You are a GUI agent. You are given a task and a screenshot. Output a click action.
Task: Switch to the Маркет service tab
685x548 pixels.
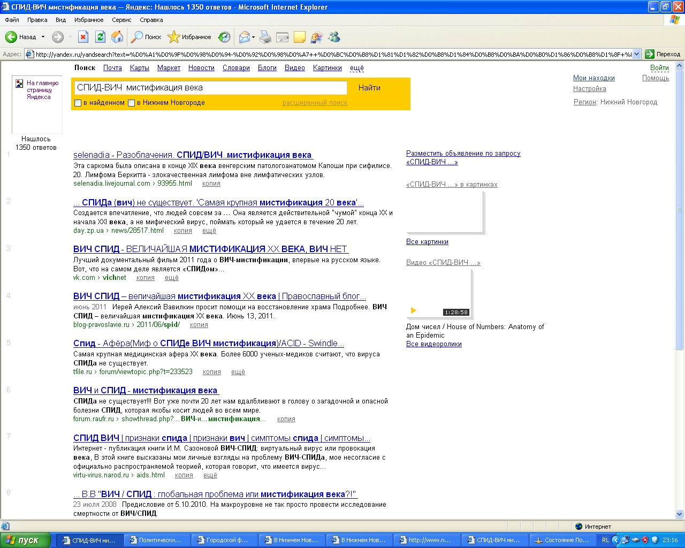169,68
